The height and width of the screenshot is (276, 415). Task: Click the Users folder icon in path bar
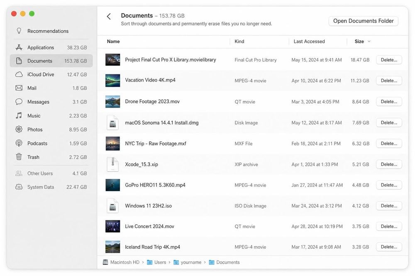149,262
